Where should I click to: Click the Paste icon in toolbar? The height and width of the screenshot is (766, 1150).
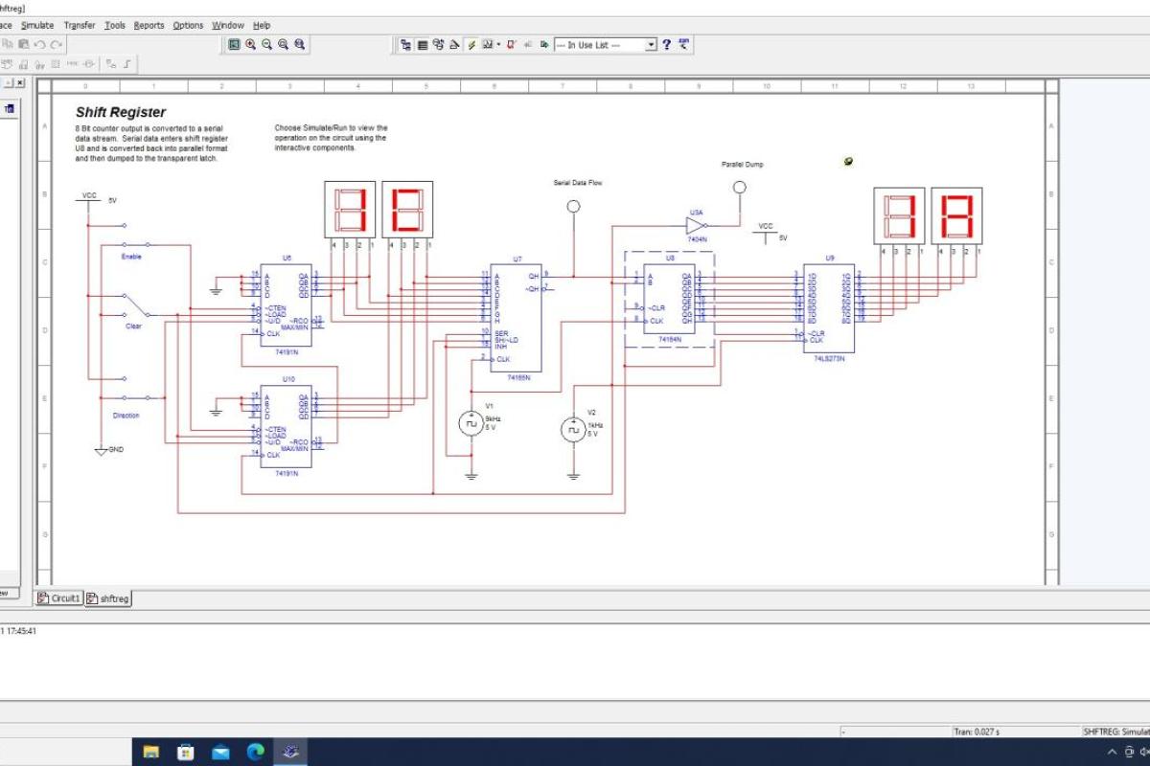(23, 44)
